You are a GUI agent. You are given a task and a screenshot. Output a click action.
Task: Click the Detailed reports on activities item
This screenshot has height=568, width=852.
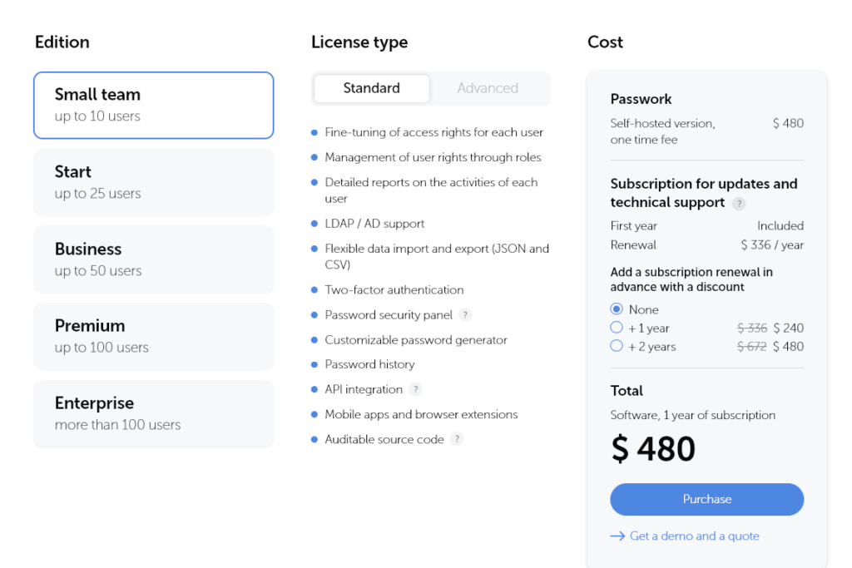tap(432, 190)
